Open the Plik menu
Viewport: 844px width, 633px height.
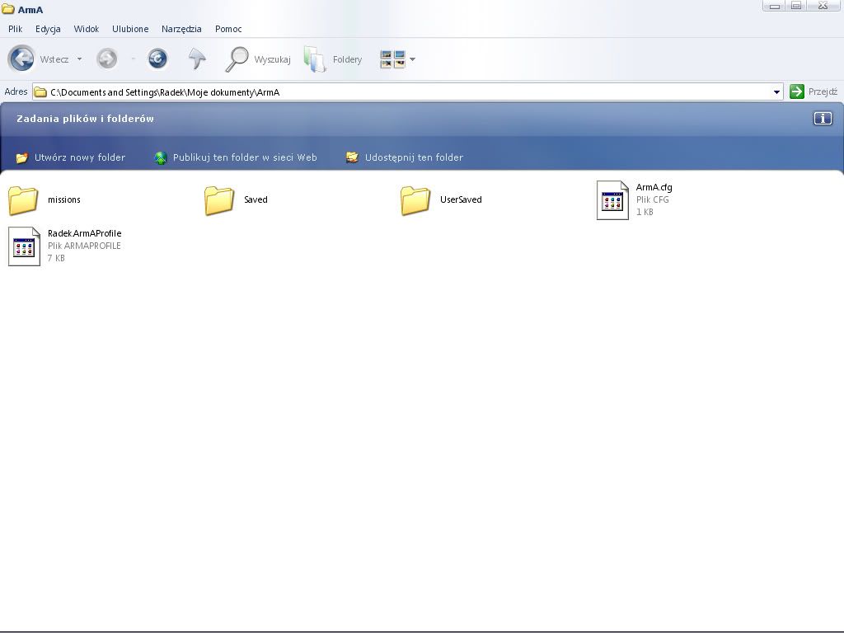click(x=15, y=29)
